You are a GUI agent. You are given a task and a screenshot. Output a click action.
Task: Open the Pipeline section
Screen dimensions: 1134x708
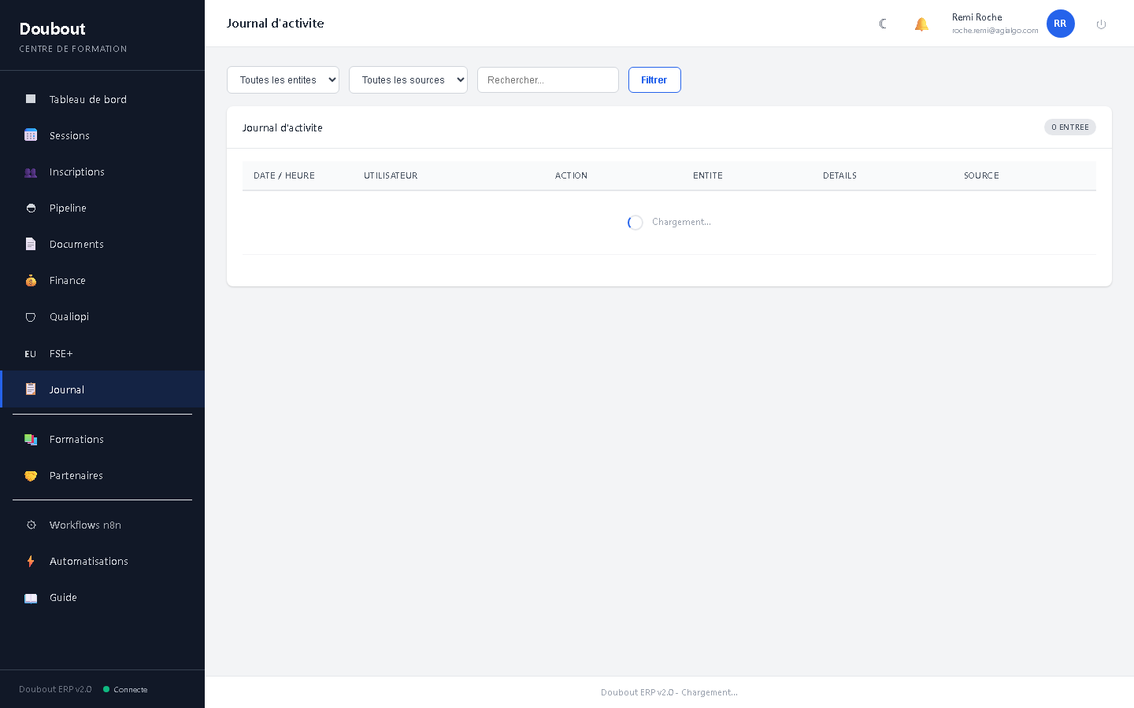click(68, 208)
